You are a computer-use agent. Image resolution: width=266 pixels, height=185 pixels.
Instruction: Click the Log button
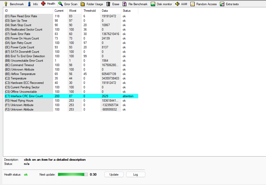point(136,175)
